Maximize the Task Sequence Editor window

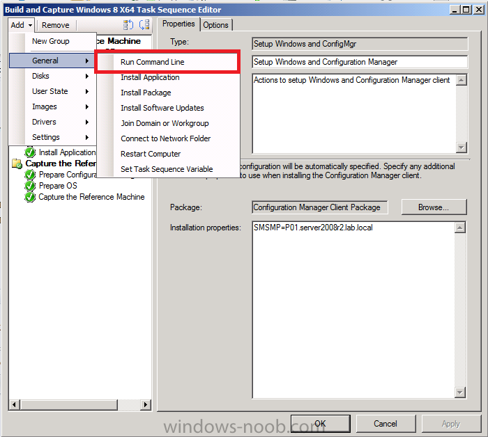click(466, 10)
